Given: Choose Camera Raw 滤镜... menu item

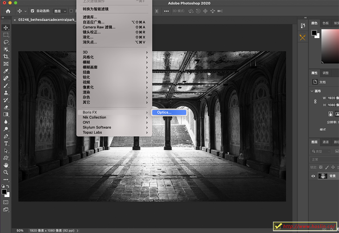Looking at the screenshot, I should coord(115,27).
